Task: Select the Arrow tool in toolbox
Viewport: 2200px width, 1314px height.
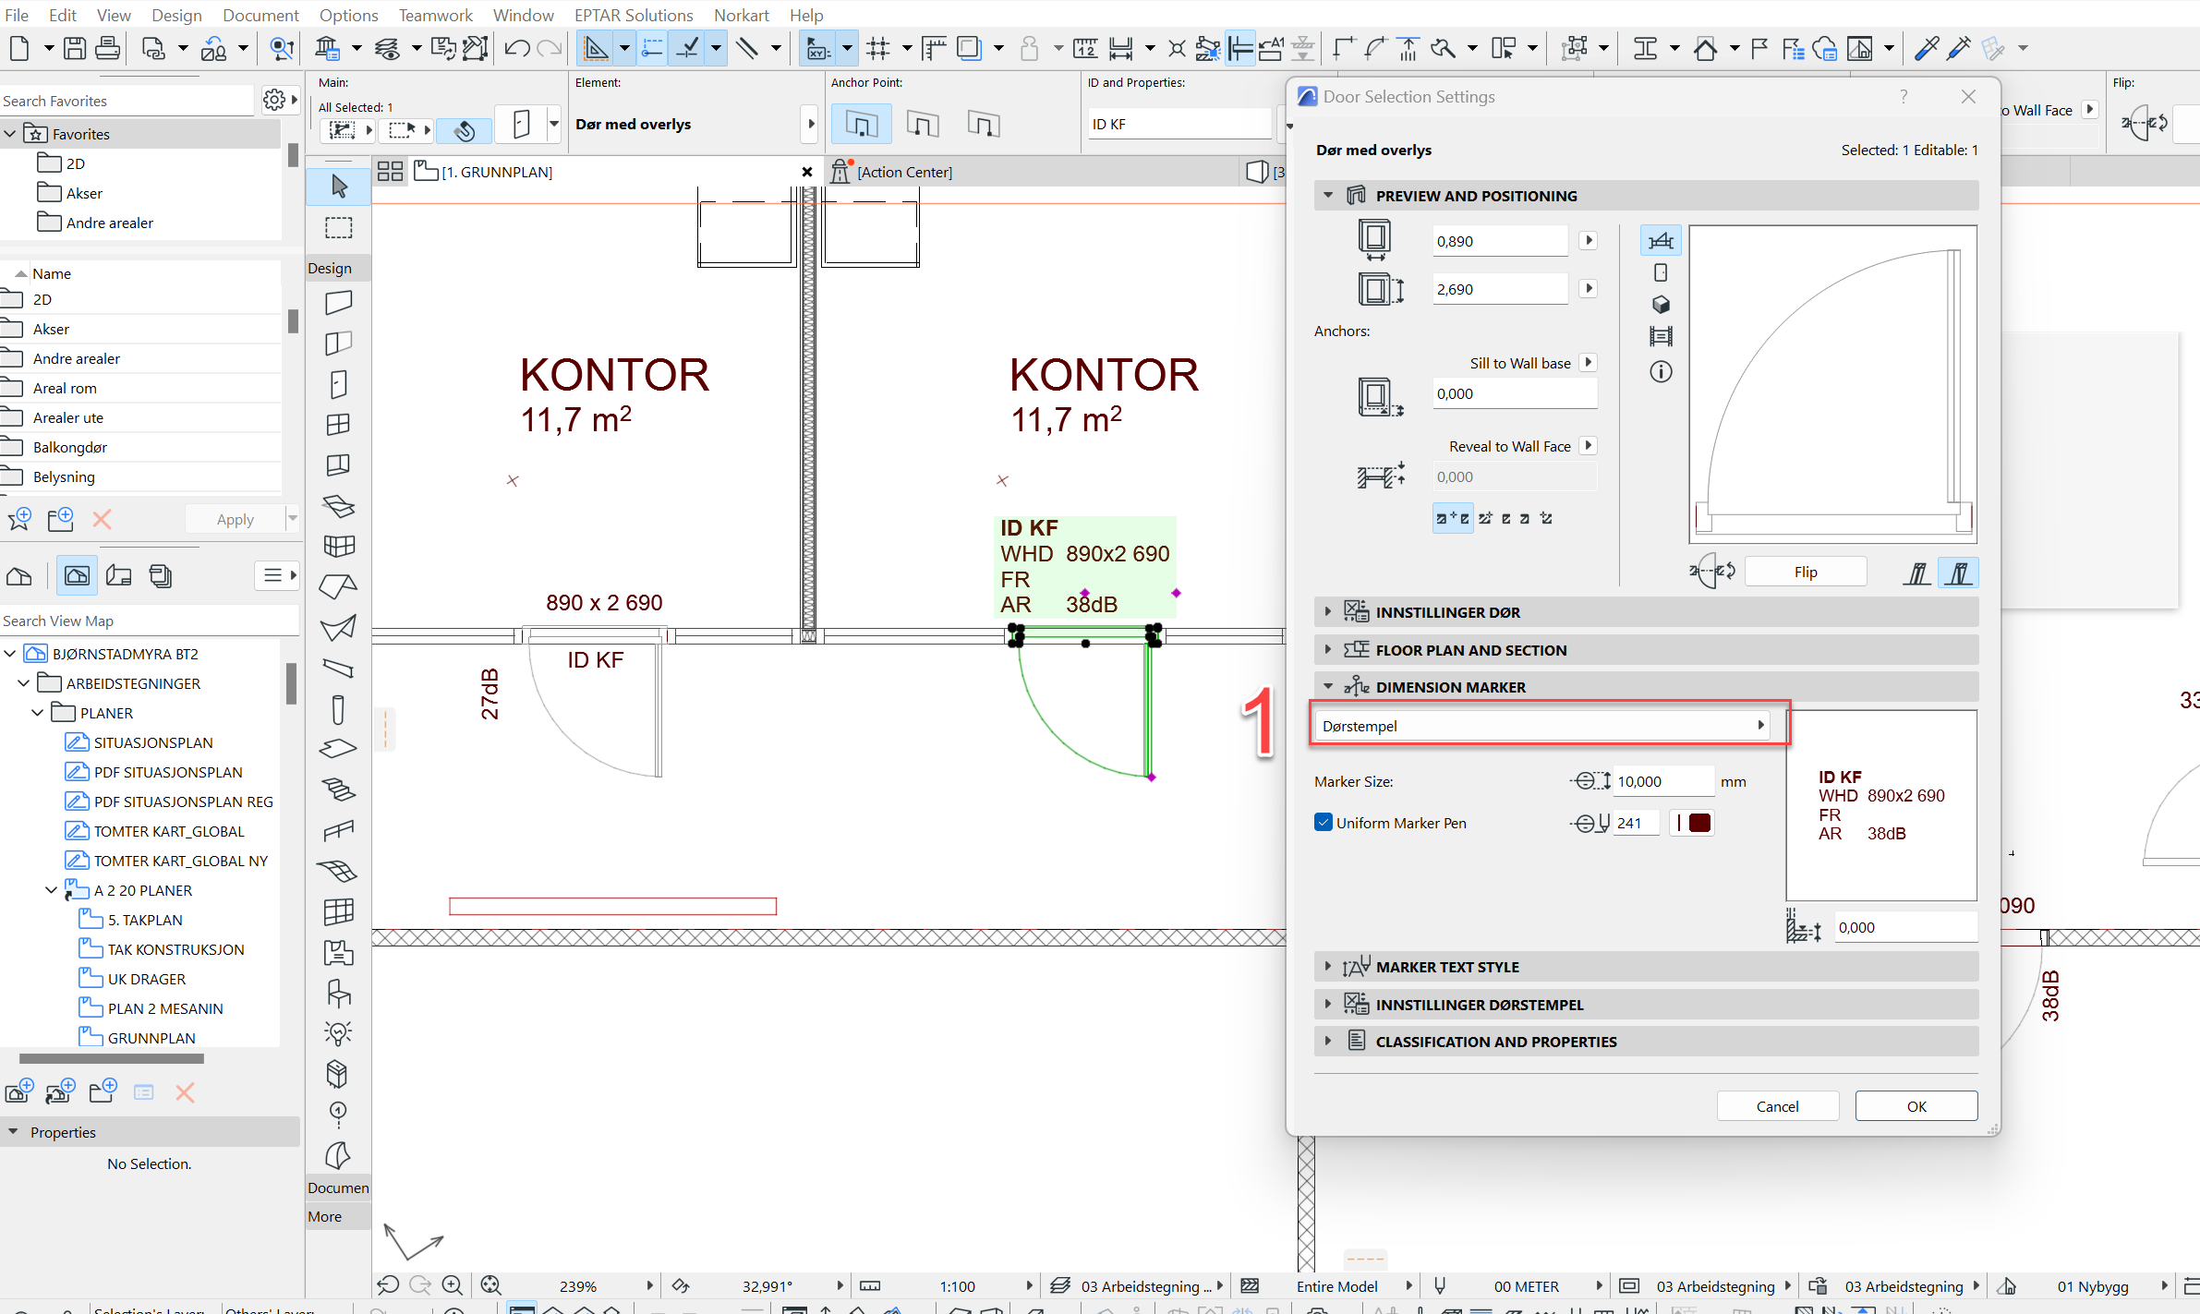Action: click(x=339, y=187)
